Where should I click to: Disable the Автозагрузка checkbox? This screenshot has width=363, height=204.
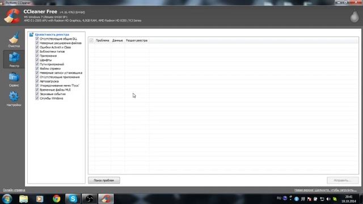coord(37,81)
